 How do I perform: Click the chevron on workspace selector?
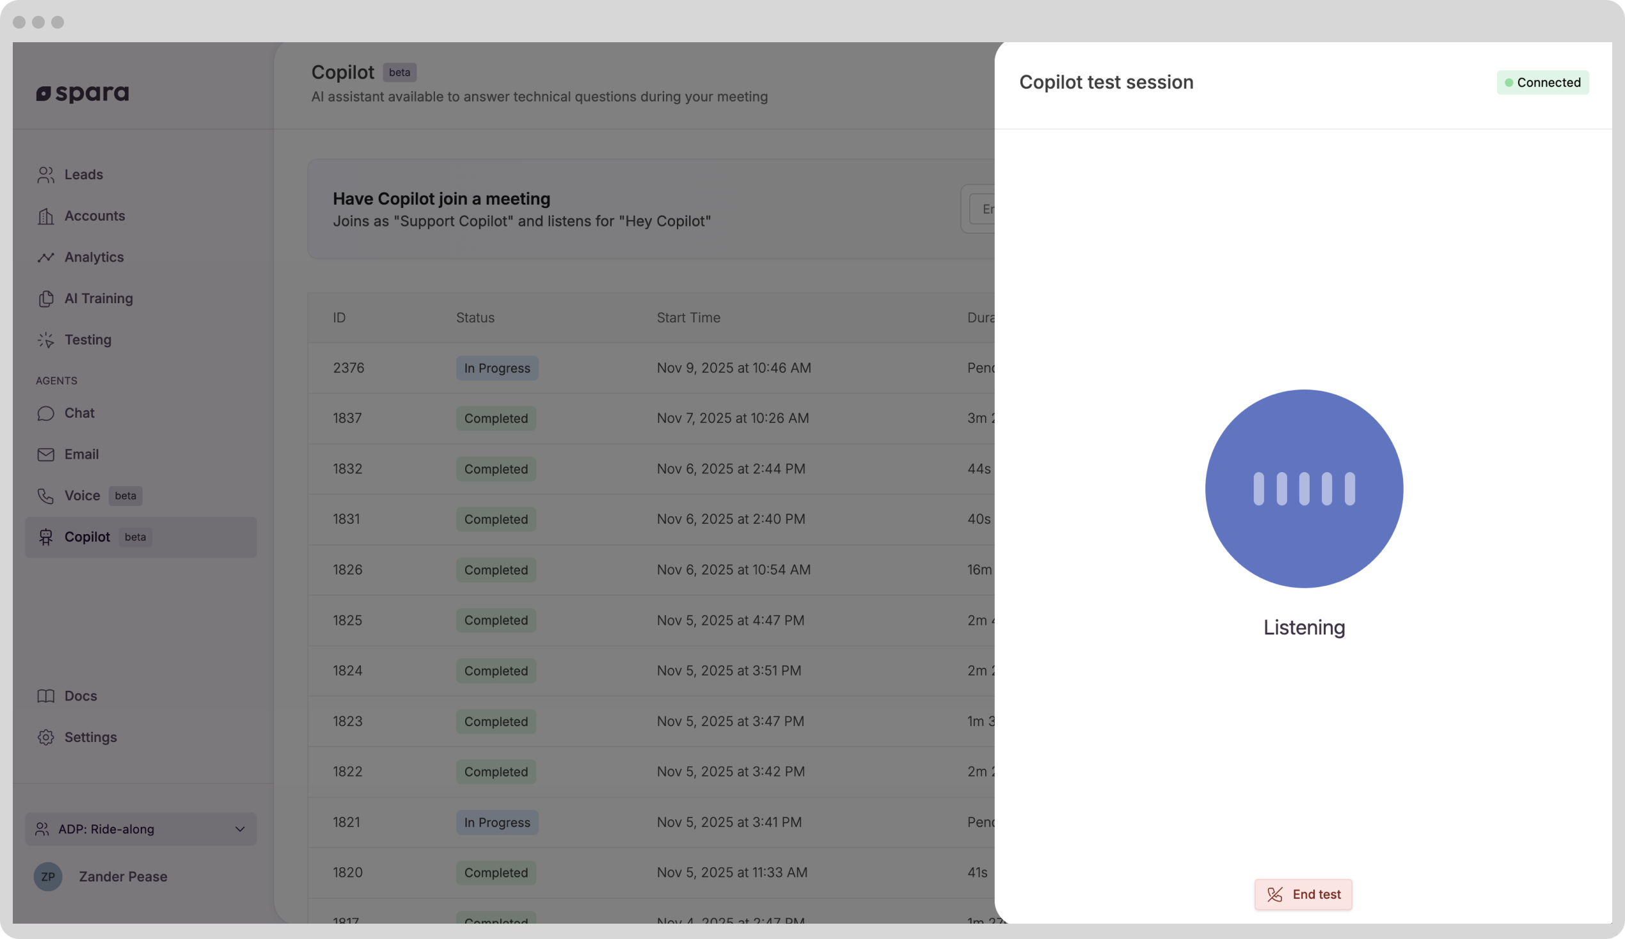[240, 829]
